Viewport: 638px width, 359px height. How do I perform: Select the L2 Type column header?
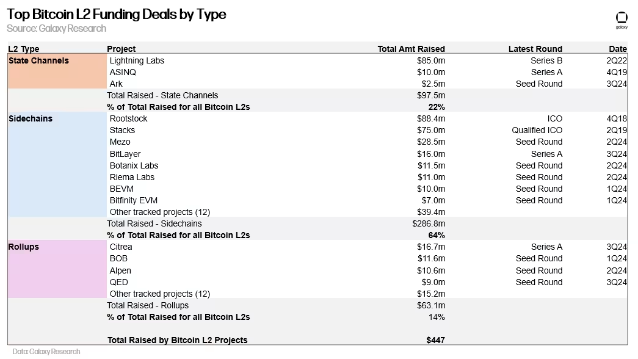pyautogui.click(x=24, y=49)
